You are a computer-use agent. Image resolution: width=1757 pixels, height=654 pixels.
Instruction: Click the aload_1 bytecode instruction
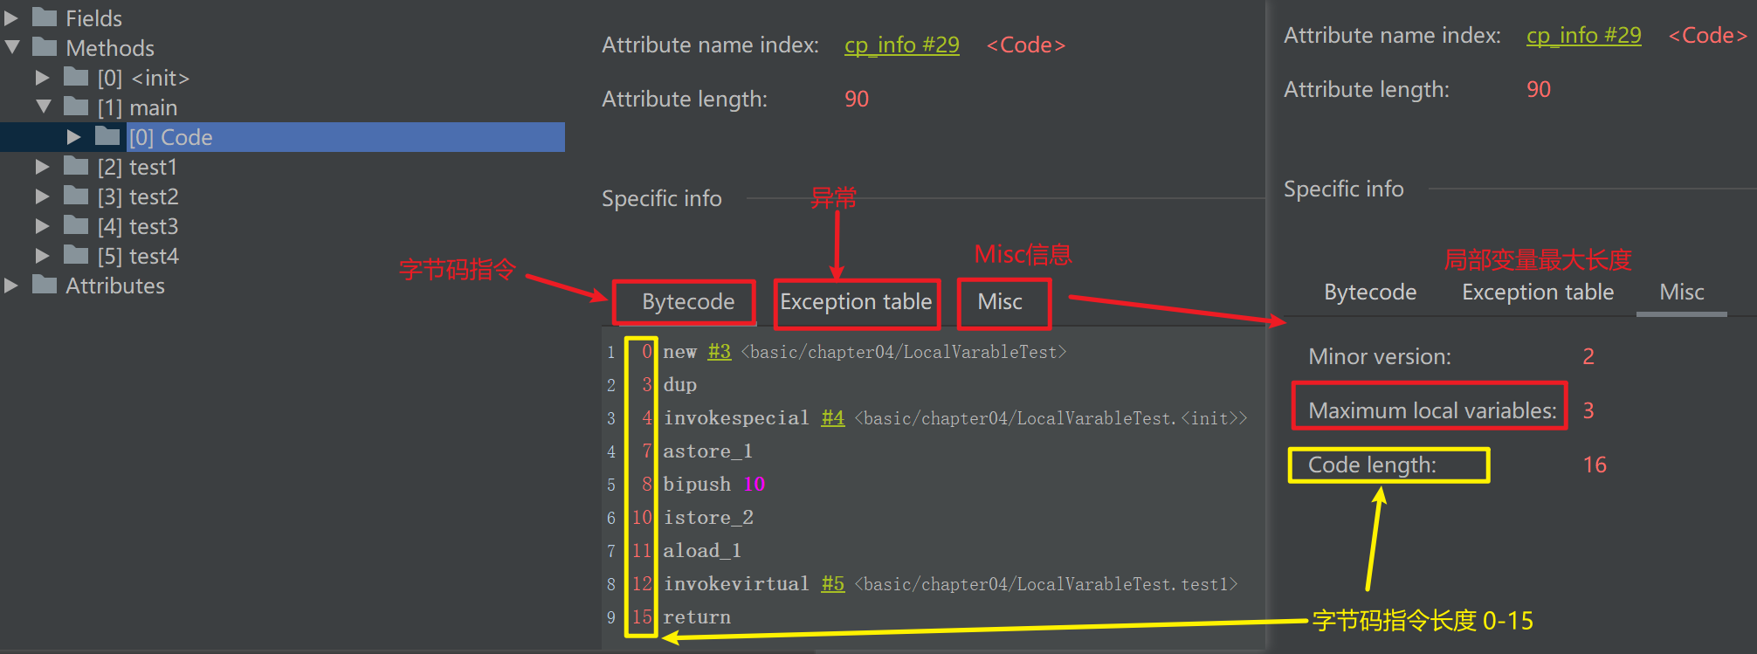(x=702, y=551)
